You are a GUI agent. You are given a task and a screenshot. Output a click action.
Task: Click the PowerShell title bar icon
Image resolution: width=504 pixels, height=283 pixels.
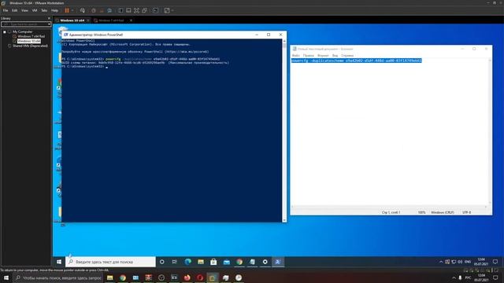coord(65,35)
